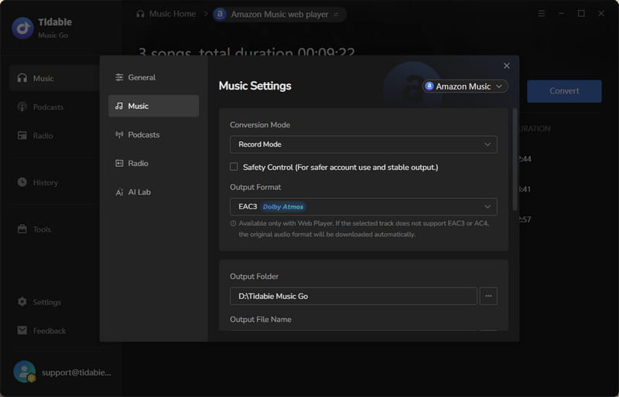619x397 pixels.
Task: Click the sliders icon beside General
Action: 119,77
